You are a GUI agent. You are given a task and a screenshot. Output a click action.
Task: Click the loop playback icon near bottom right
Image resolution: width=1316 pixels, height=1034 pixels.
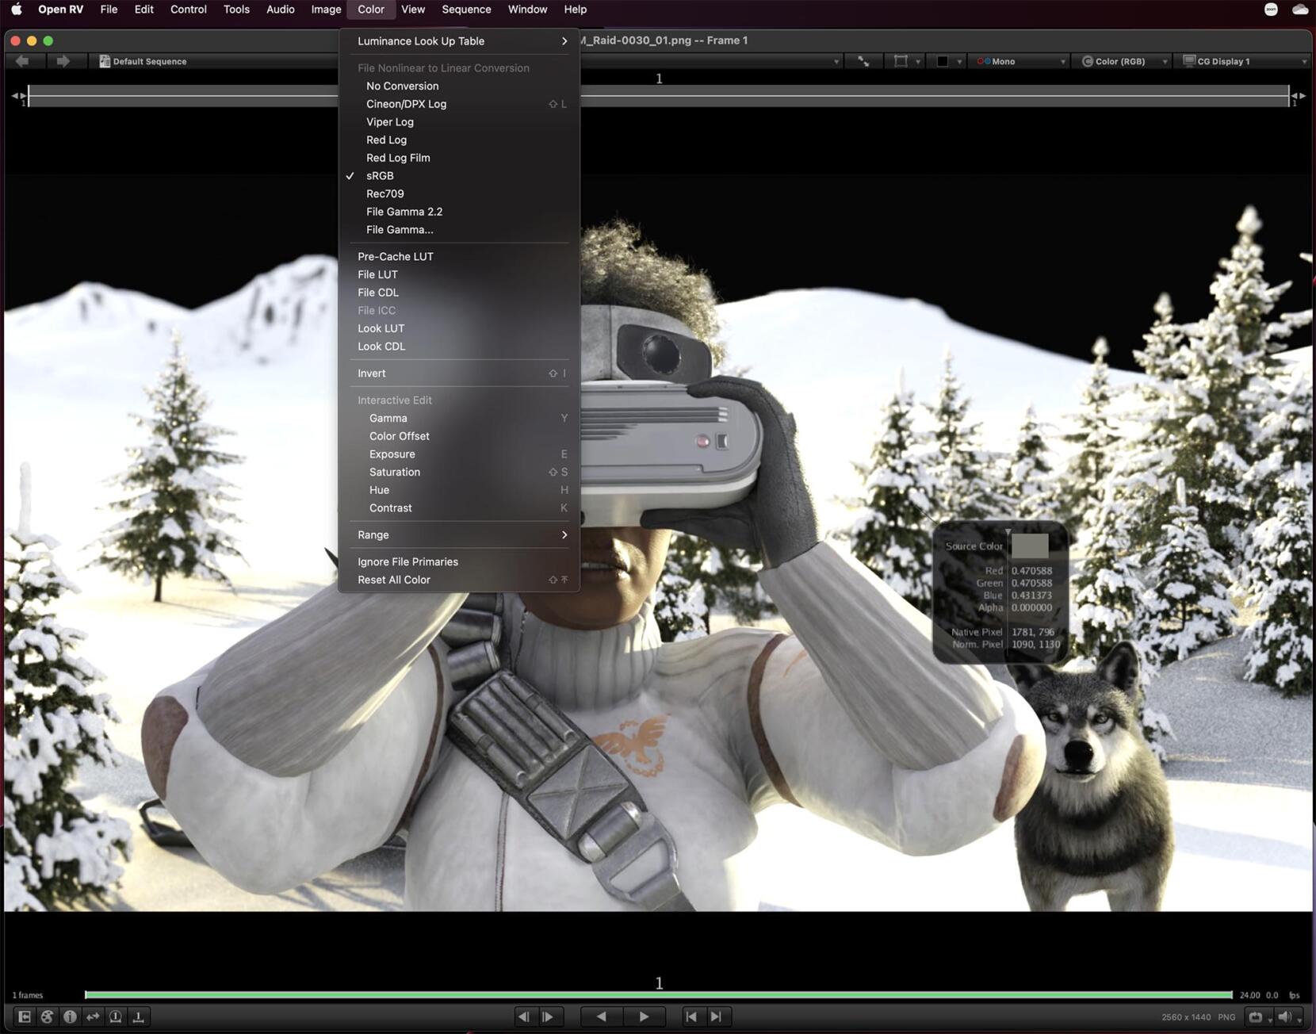click(1255, 1016)
